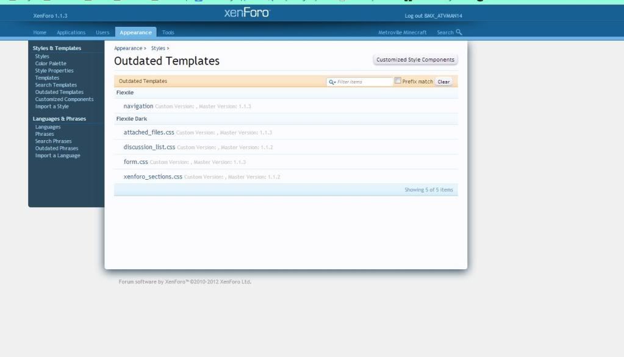Open Phrases in the sidebar
624x357 pixels.
(x=44, y=135)
